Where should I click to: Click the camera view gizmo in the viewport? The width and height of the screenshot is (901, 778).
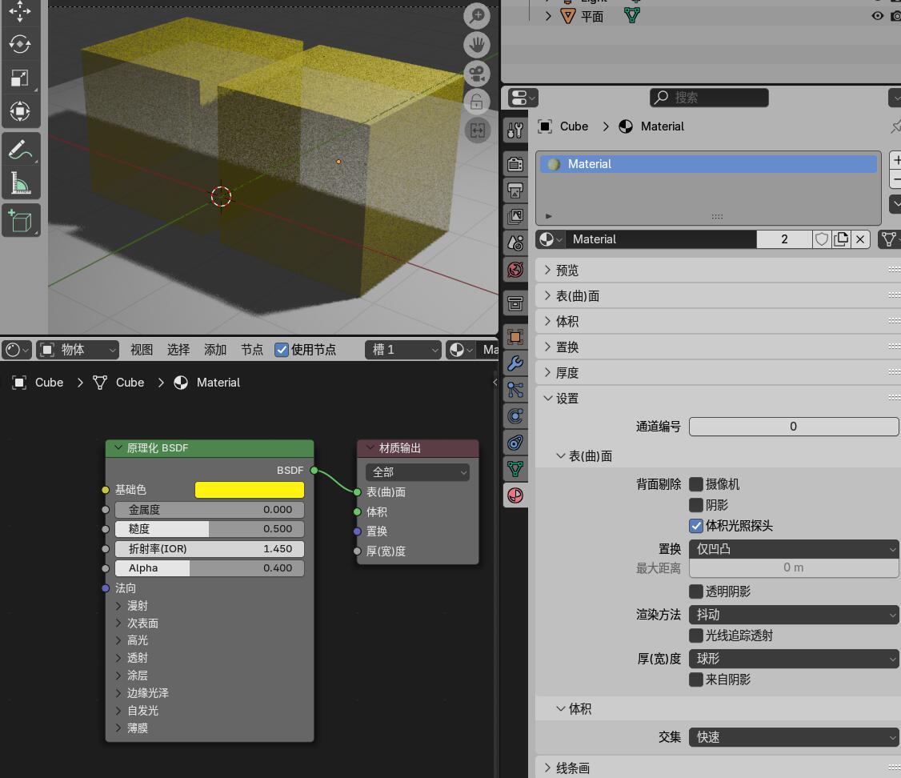pos(477,75)
